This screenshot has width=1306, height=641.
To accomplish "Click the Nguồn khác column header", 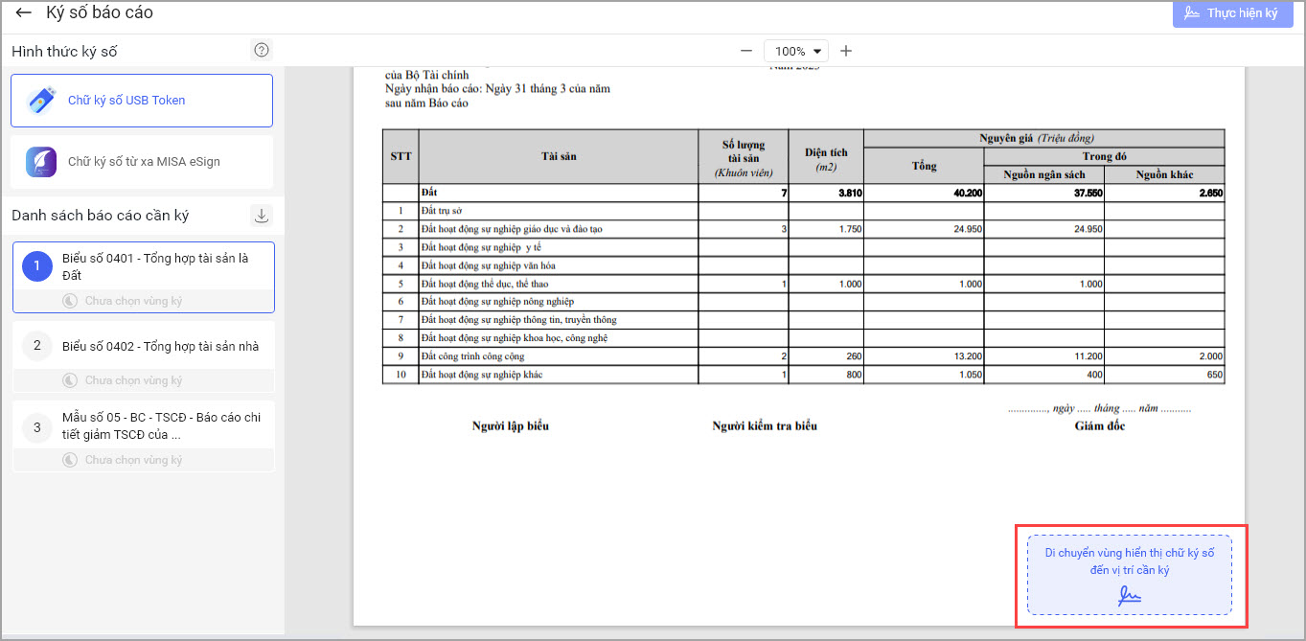I will 1164,174.
